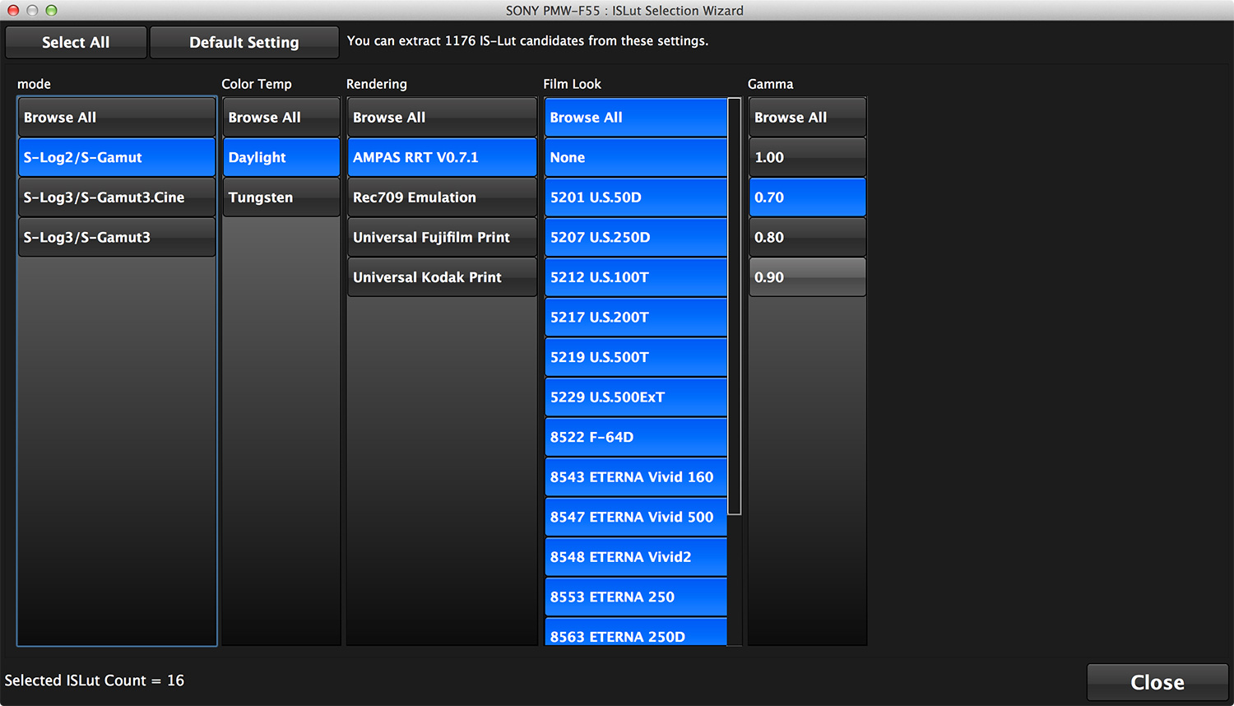Toggle 5201 U.S.50D film look
The image size is (1234, 706).
[x=635, y=197]
